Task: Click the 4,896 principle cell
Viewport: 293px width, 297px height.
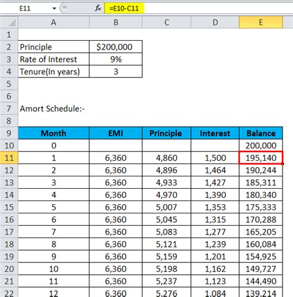Action: tap(166, 170)
